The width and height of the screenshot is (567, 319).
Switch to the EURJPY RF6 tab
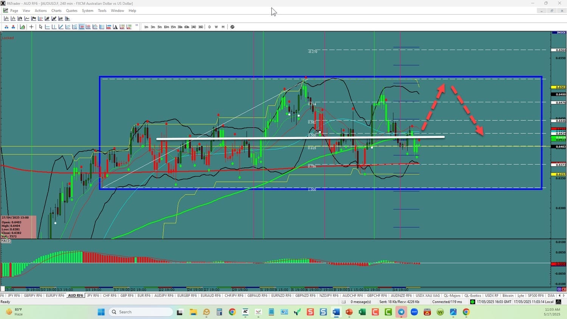[x=55, y=296]
